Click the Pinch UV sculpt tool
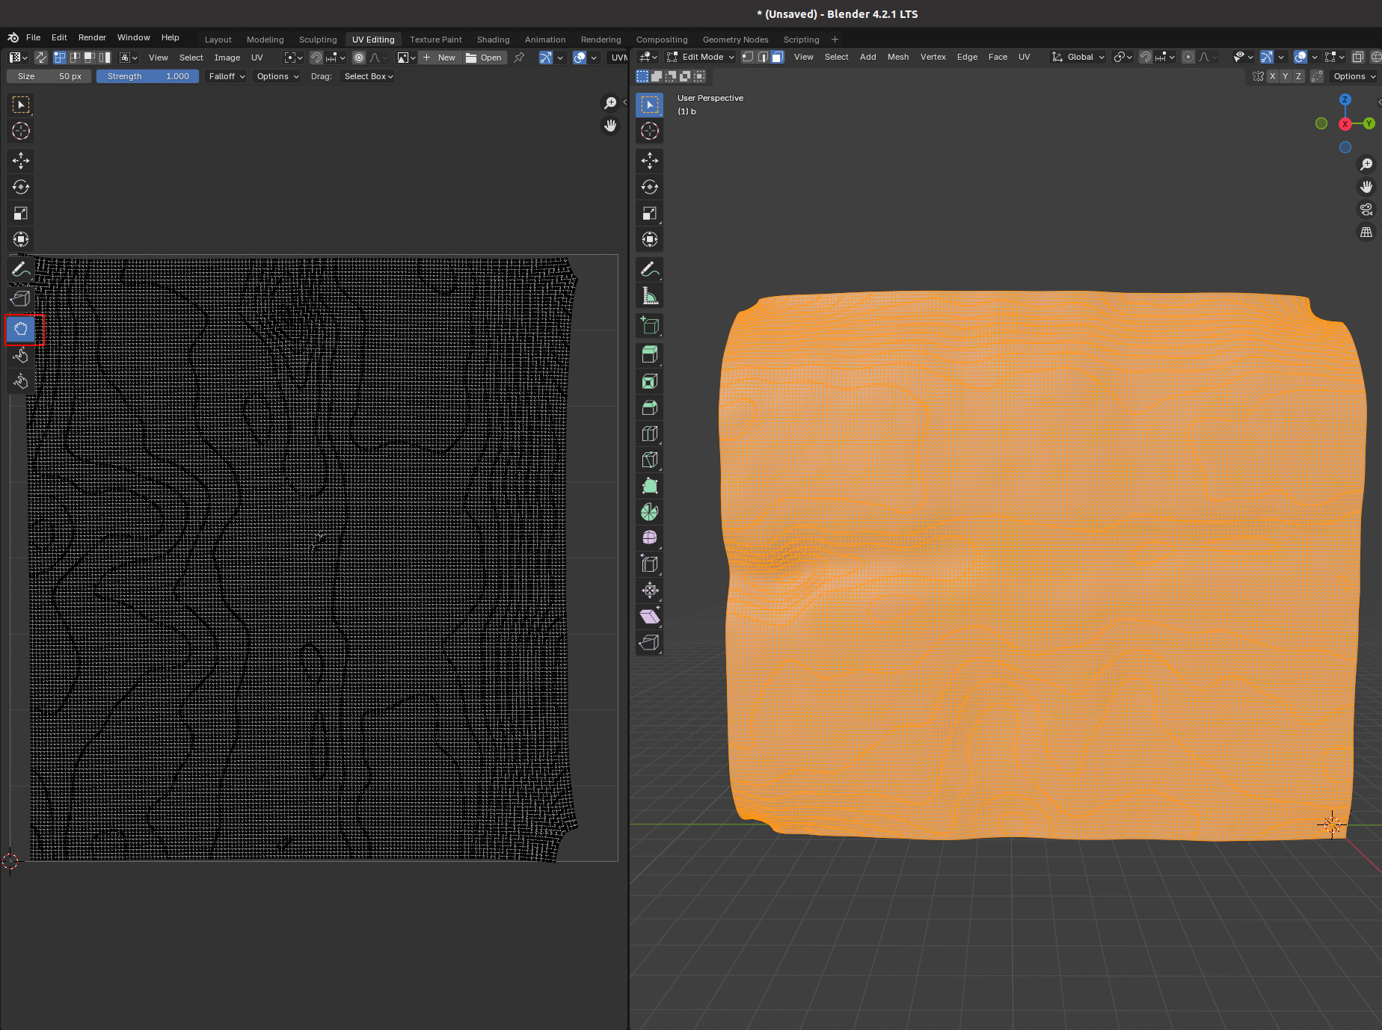1382x1030 pixels. point(21,382)
